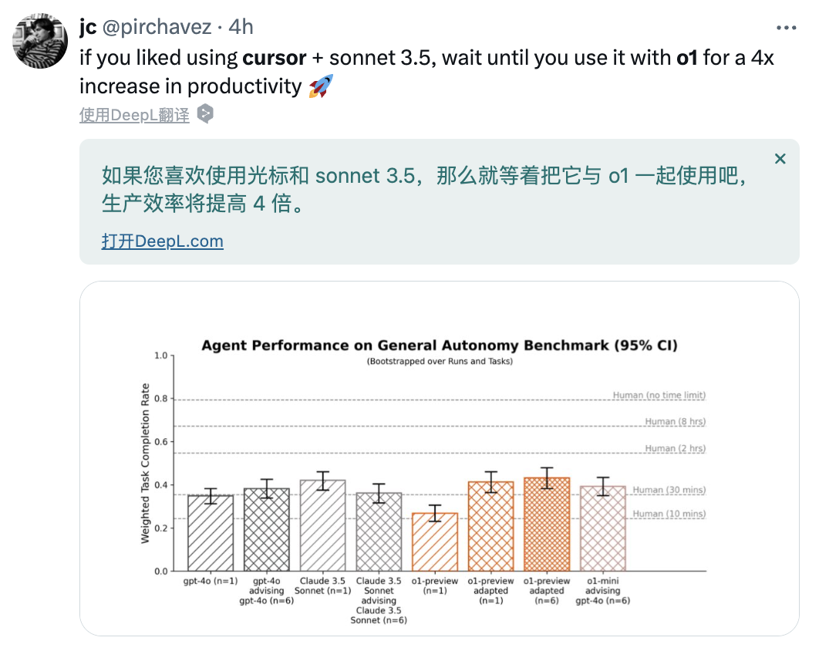Click the gpt-4o (n=1) bar
819x651 pixels.
pyautogui.click(x=211, y=533)
